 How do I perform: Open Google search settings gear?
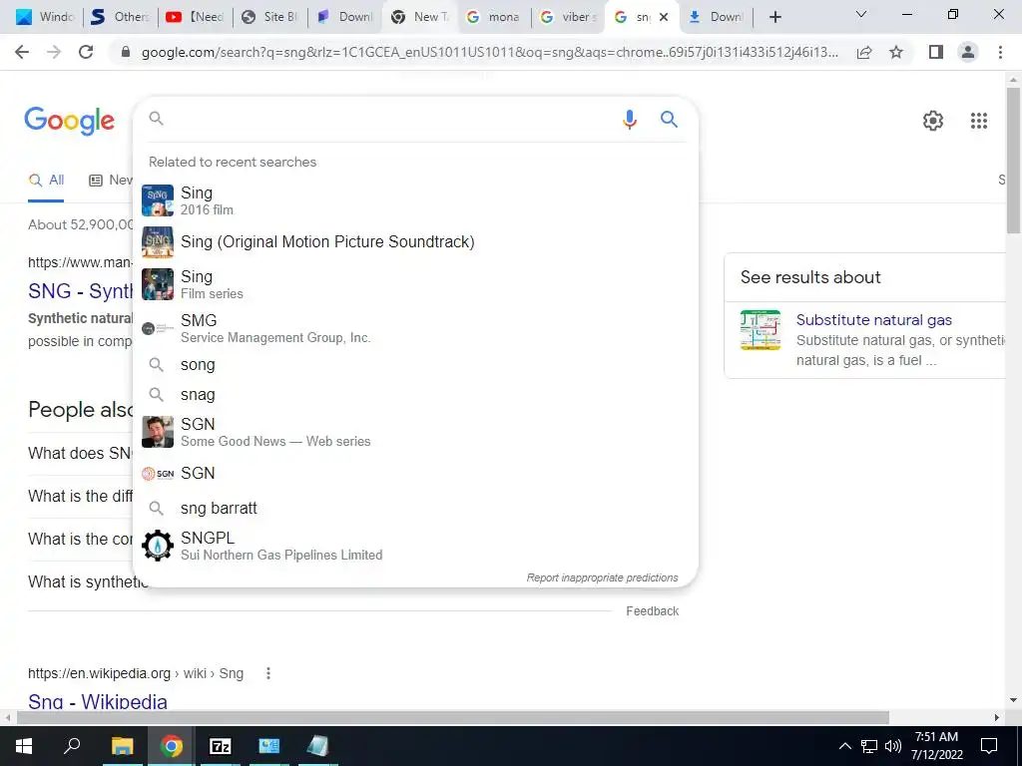coord(933,121)
